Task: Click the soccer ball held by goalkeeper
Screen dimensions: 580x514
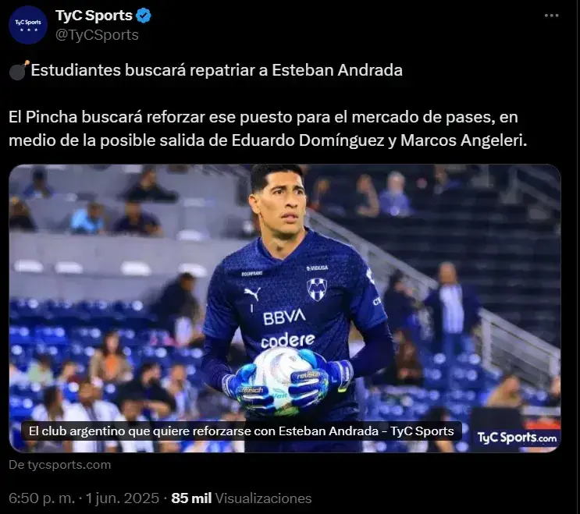Action: tap(283, 372)
